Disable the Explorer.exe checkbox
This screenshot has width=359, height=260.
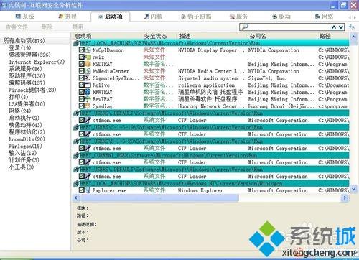[82, 190]
